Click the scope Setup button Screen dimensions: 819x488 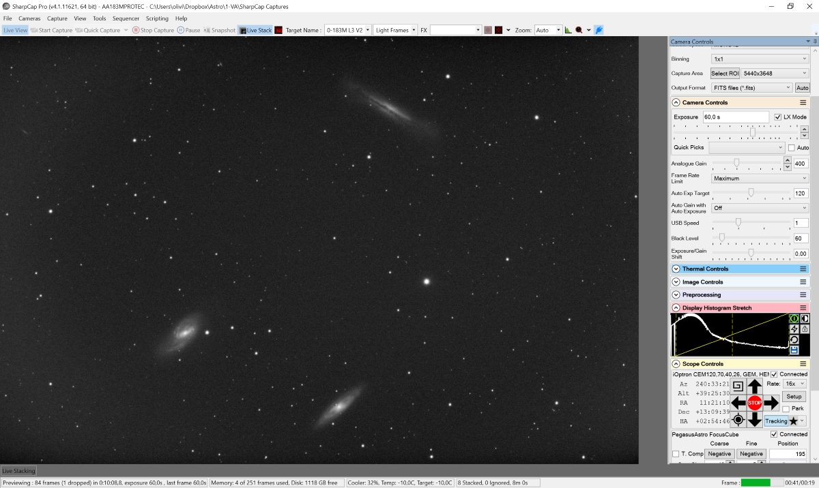(794, 397)
